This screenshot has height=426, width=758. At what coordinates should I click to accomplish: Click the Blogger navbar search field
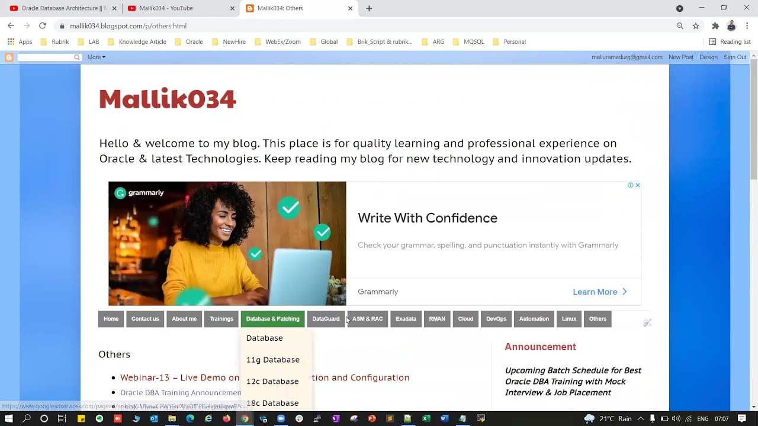[46, 57]
